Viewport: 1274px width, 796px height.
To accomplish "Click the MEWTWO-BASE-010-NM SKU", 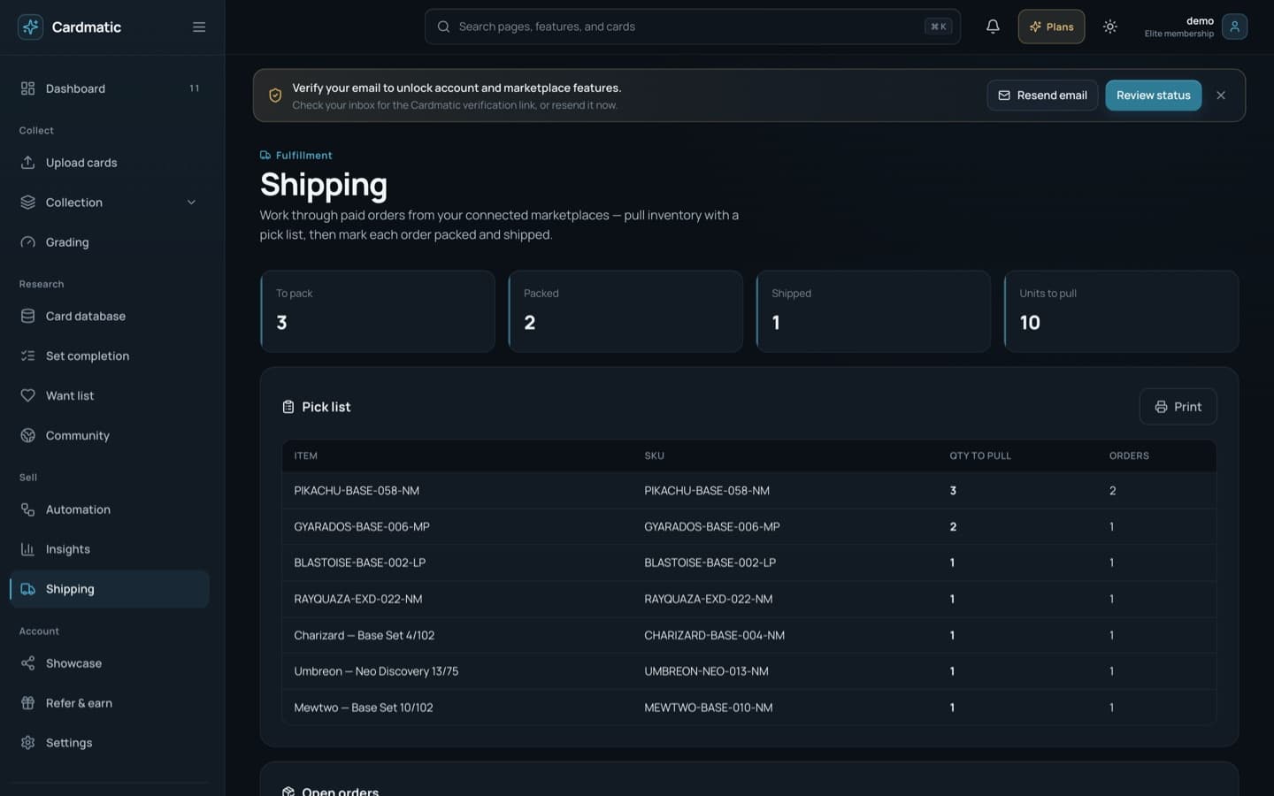I will (x=709, y=708).
